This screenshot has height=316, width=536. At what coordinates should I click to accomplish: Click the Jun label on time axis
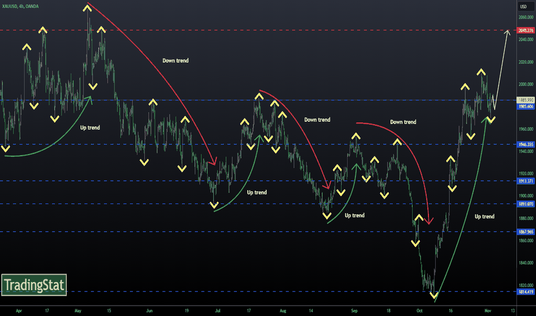tap(150, 310)
